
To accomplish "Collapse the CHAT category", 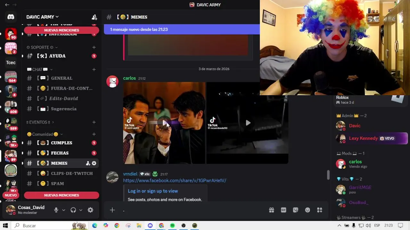I will [40, 69].
